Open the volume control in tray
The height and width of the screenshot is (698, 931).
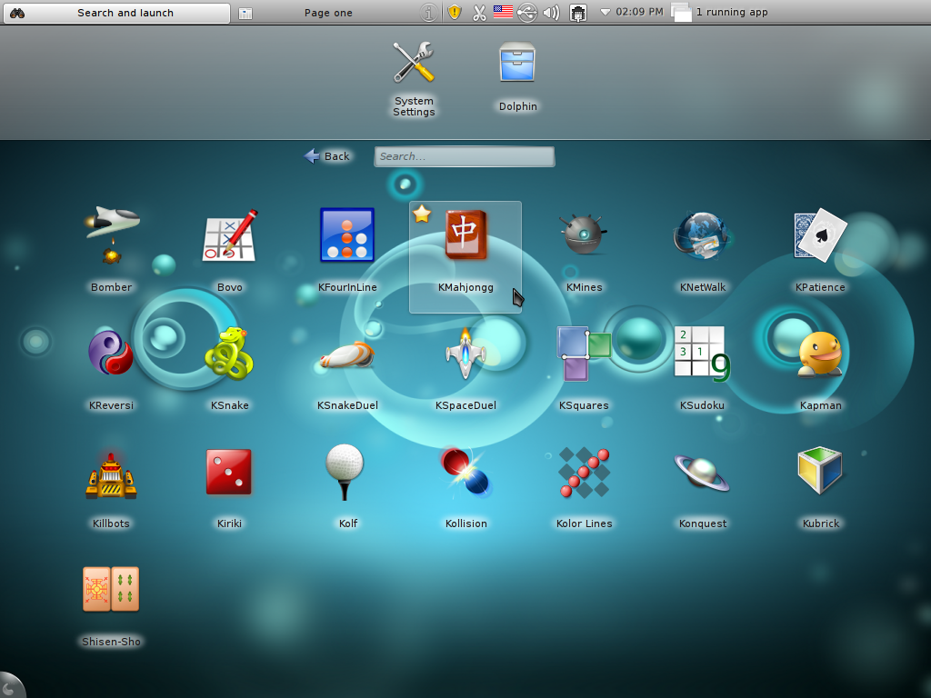(x=551, y=13)
